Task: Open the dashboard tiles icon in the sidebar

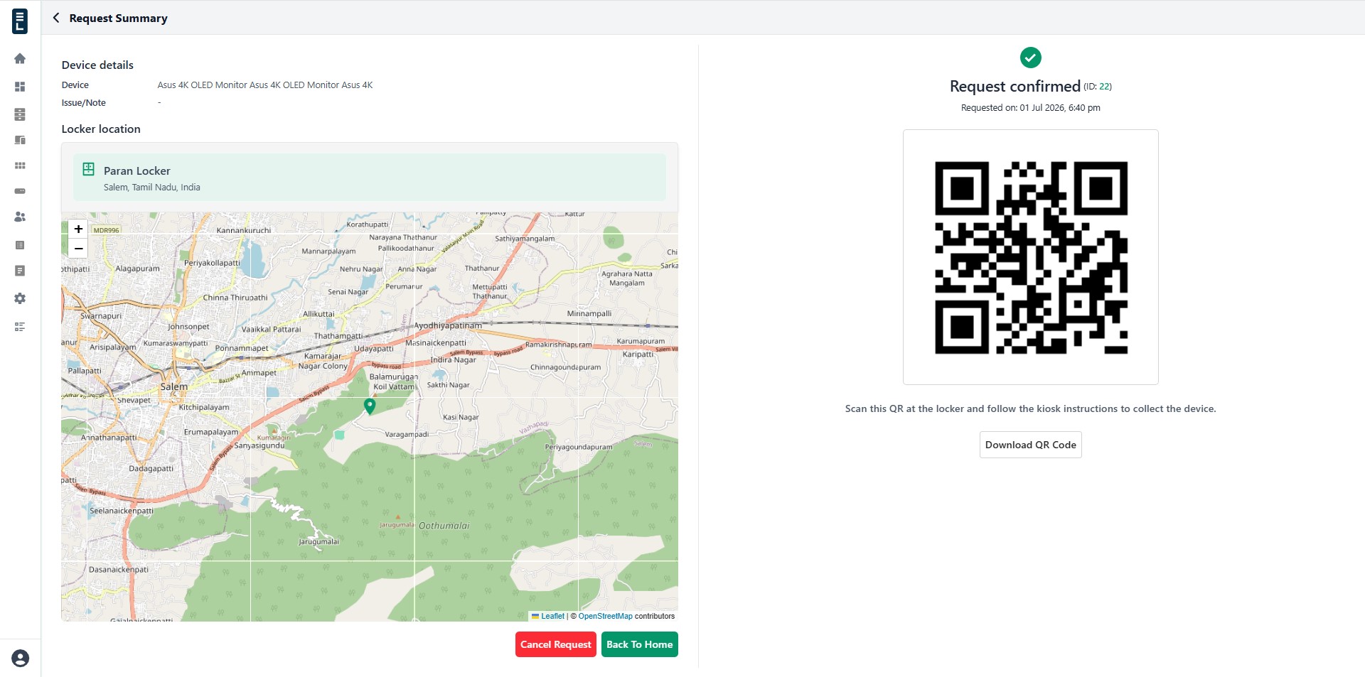Action: pos(20,87)
